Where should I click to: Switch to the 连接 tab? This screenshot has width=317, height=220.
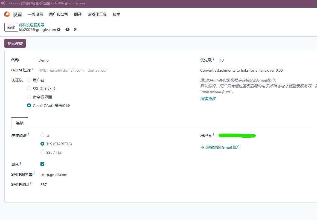20,123
